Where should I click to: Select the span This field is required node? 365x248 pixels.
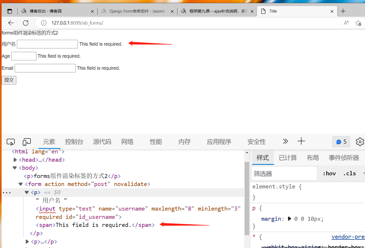95,225
